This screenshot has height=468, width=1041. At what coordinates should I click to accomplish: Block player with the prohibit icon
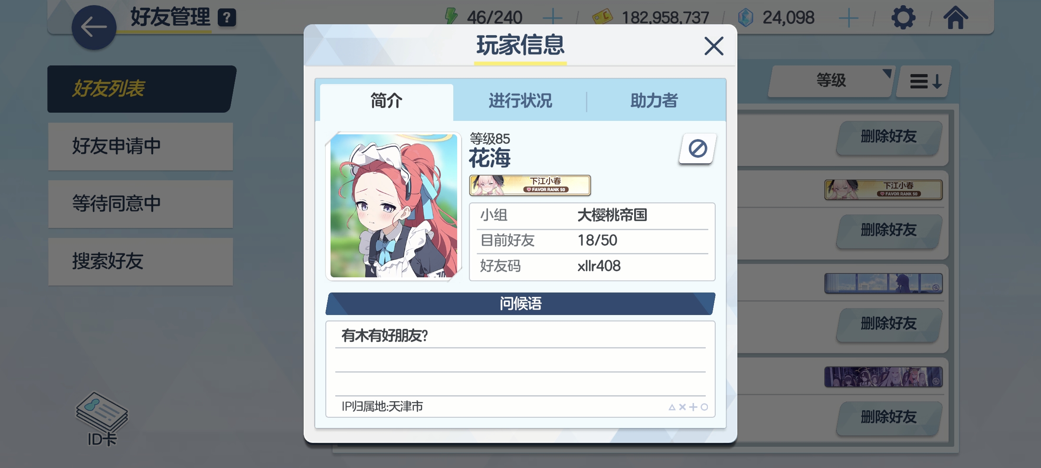pyautogui.click(x=697, y=149)
